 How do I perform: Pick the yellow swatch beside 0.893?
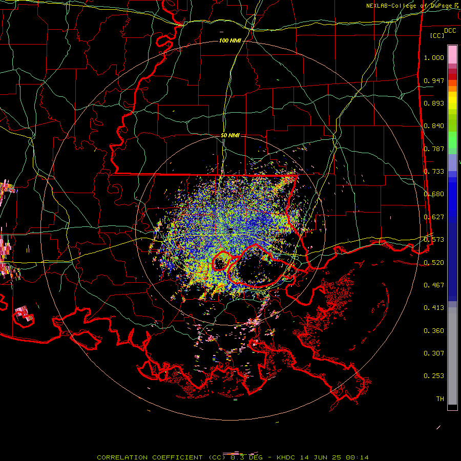(x=452, y=103)
